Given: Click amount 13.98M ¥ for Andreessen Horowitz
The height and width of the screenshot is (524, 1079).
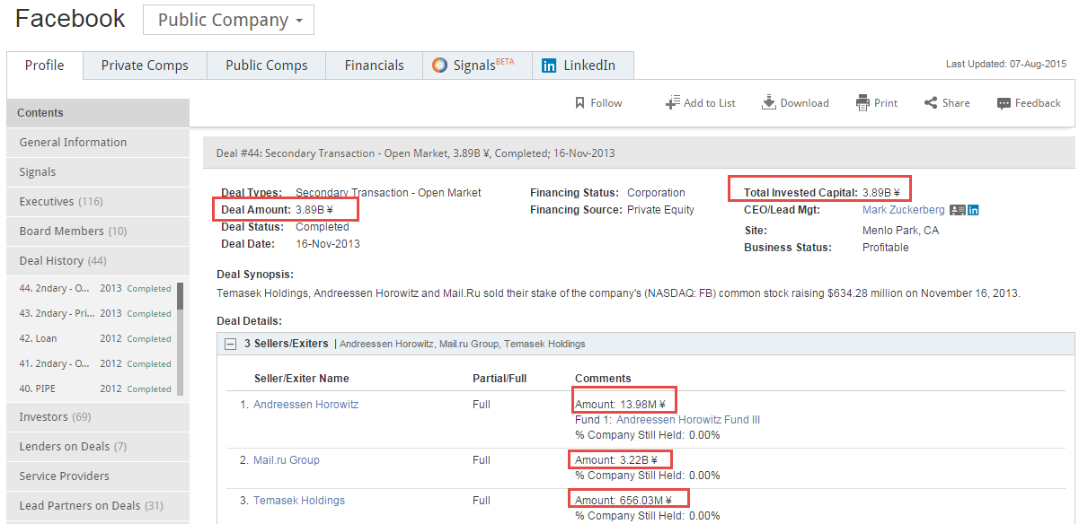Looking at the screenshot, I should click(x=643, y=405).
